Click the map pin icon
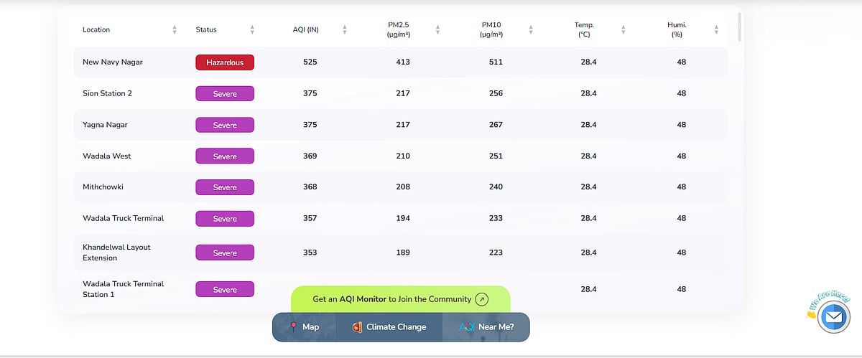This screenshot has width=862, height=358. [x=293, y=326]
